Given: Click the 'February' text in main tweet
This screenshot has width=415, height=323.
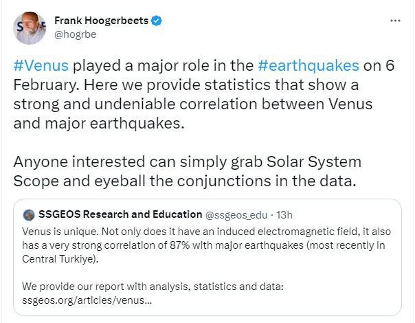Looking at the screenshot, I should (x=45, y=86).
